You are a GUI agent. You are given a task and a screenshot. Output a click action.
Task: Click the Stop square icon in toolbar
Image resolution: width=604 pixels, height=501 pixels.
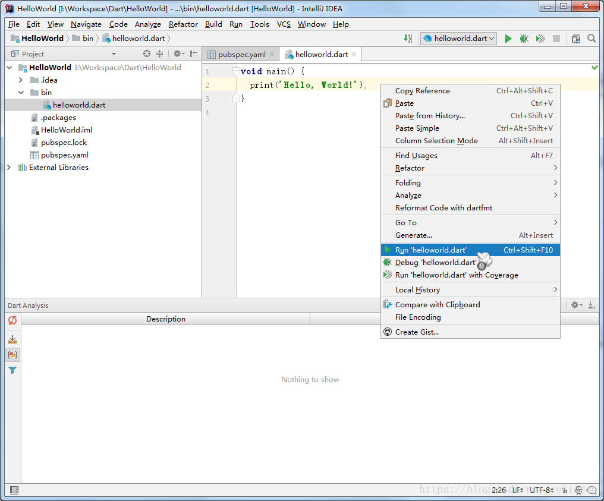click(556, 39)
